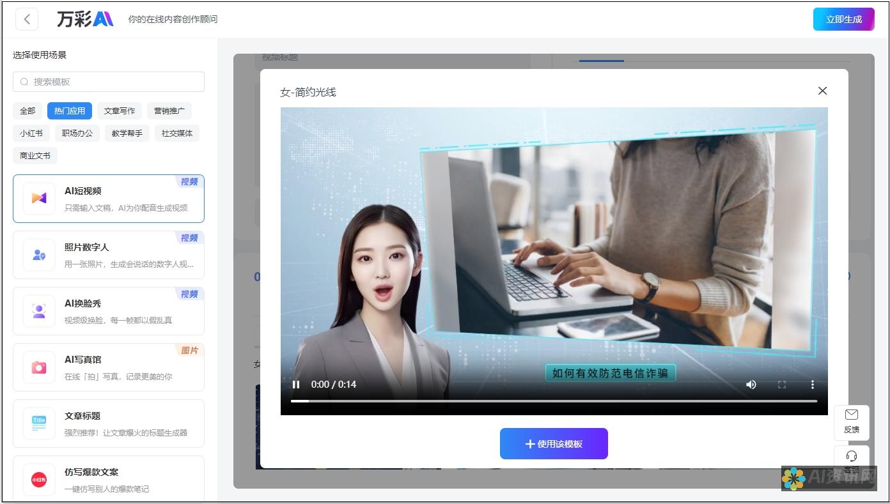Open the AI短视频 title text
The width and height of the screenshot is (890, 504).
coord(83,191)
